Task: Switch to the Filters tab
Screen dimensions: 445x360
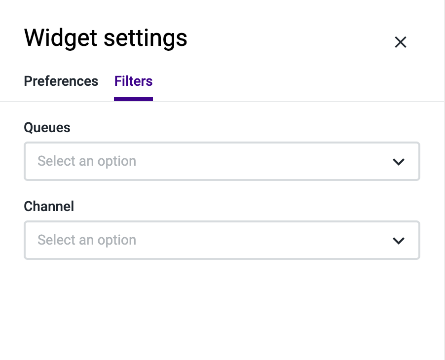Action: (133, 81)
